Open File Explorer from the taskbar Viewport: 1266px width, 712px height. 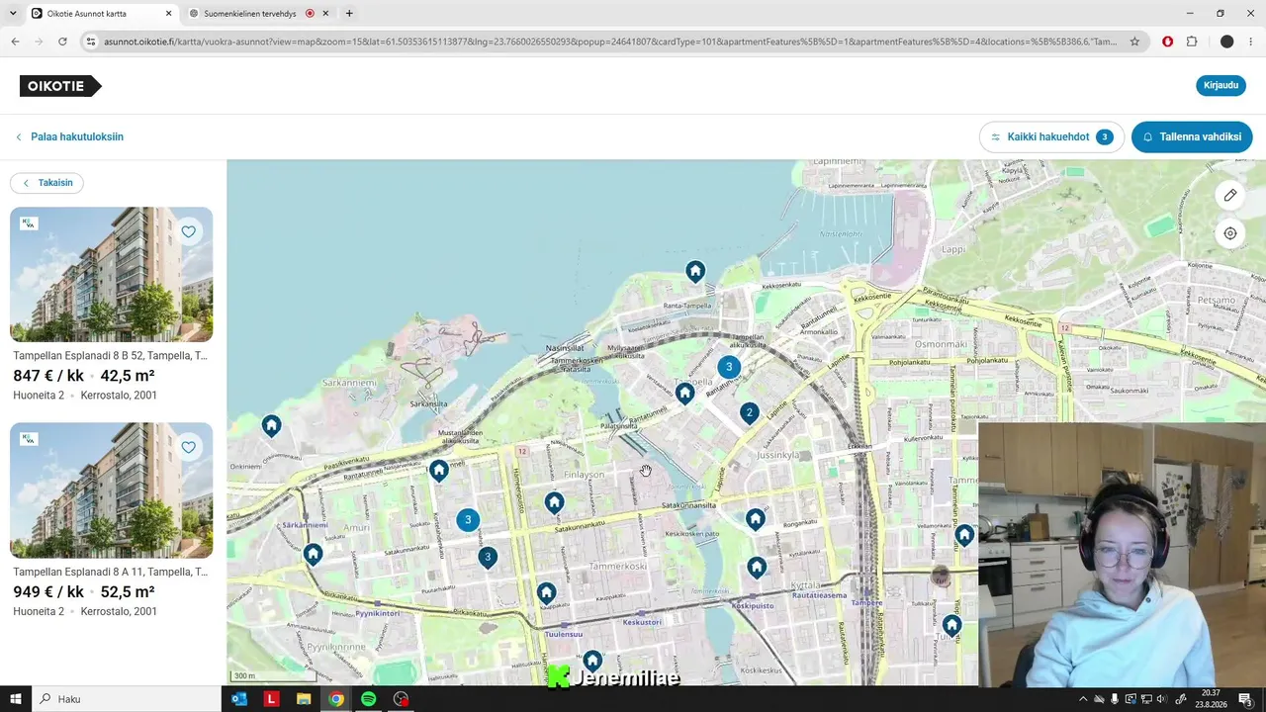coord(304,699)
